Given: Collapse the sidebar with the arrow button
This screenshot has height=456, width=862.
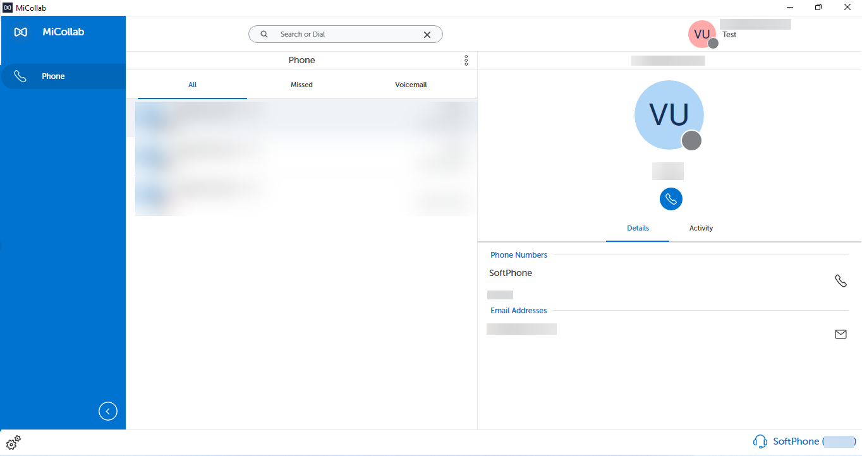Looking at the screenshot, I should (108, 411).
